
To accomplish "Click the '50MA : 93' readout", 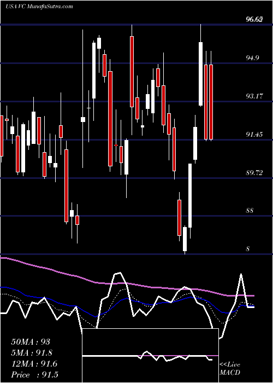I will 31,342.
